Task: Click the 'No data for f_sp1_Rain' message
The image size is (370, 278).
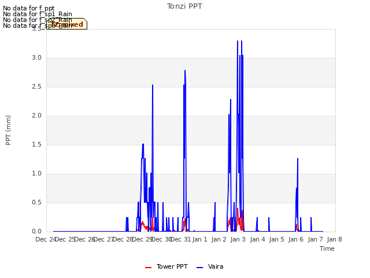Action: (x=37, y=14)
